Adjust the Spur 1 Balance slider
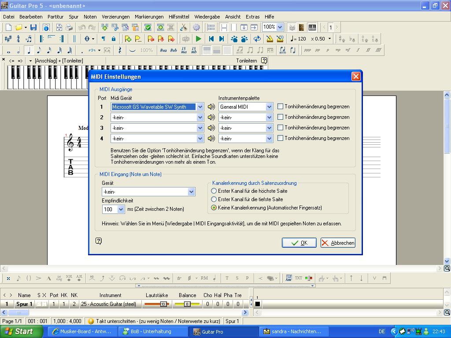This screenshot has width=451, height=338. (x=187, y=304)
